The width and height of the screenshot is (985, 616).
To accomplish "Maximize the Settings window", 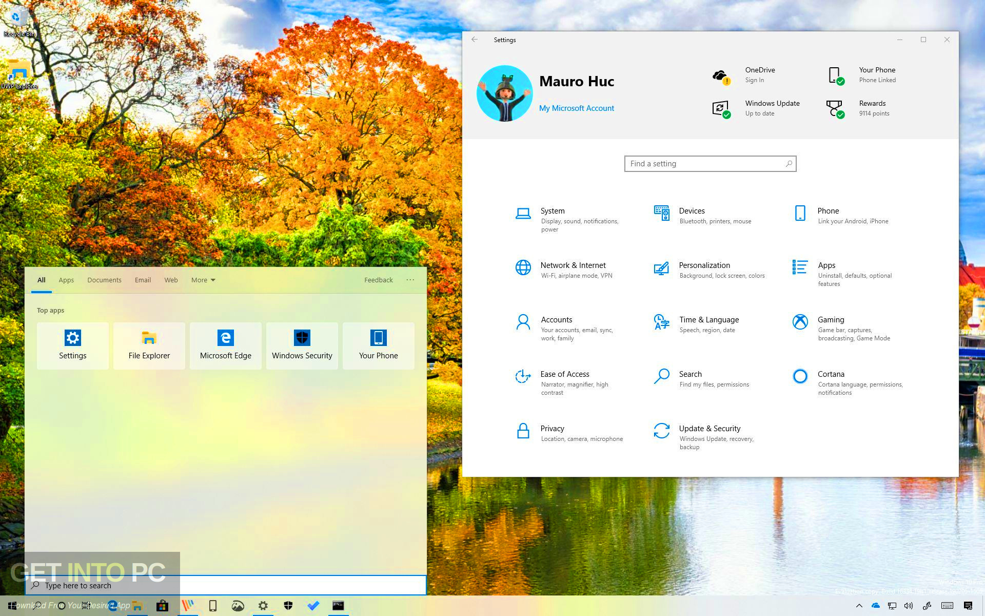I will (x=923, y=40).
